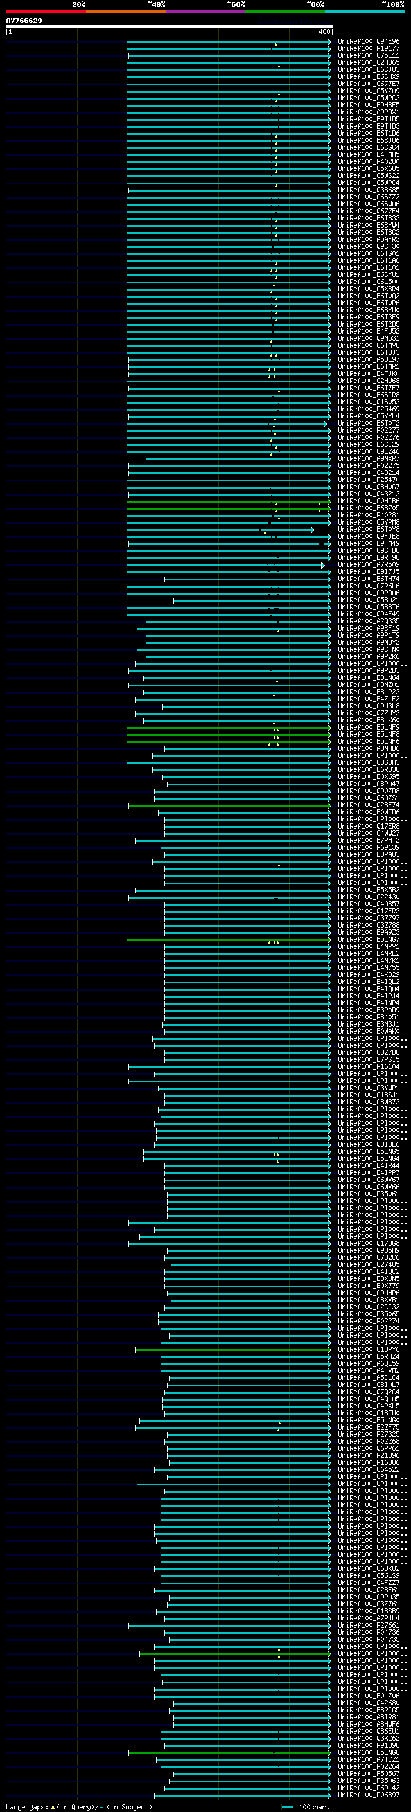
Task: Click the white query sequence bar under AV766629
Action: (170, 27)
